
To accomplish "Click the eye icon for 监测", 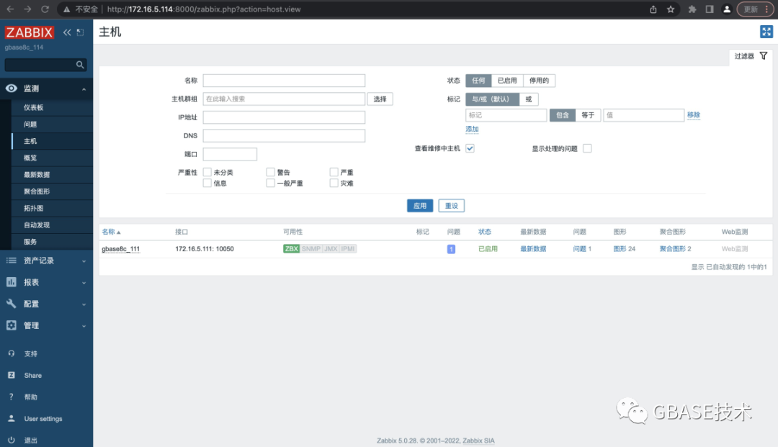I will (12, 89).
